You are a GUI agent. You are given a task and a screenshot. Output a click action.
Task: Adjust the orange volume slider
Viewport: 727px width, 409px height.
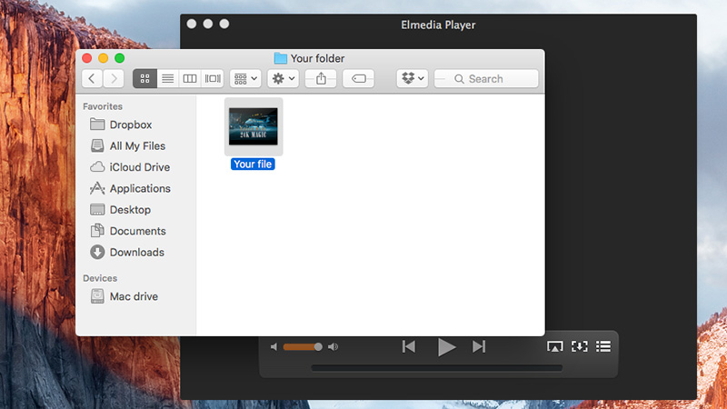[303, 347]
